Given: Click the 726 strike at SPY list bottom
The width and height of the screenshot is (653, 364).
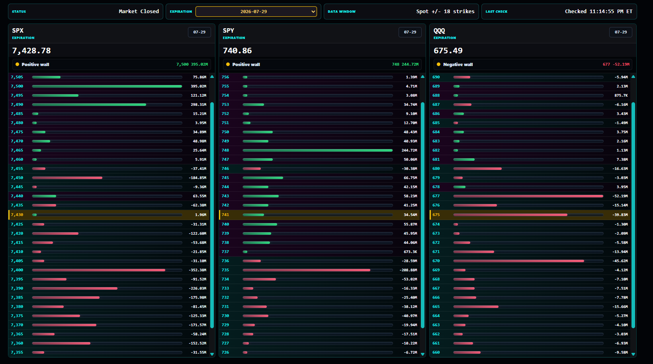Looking at the screenshot, I should pos(225,352).
